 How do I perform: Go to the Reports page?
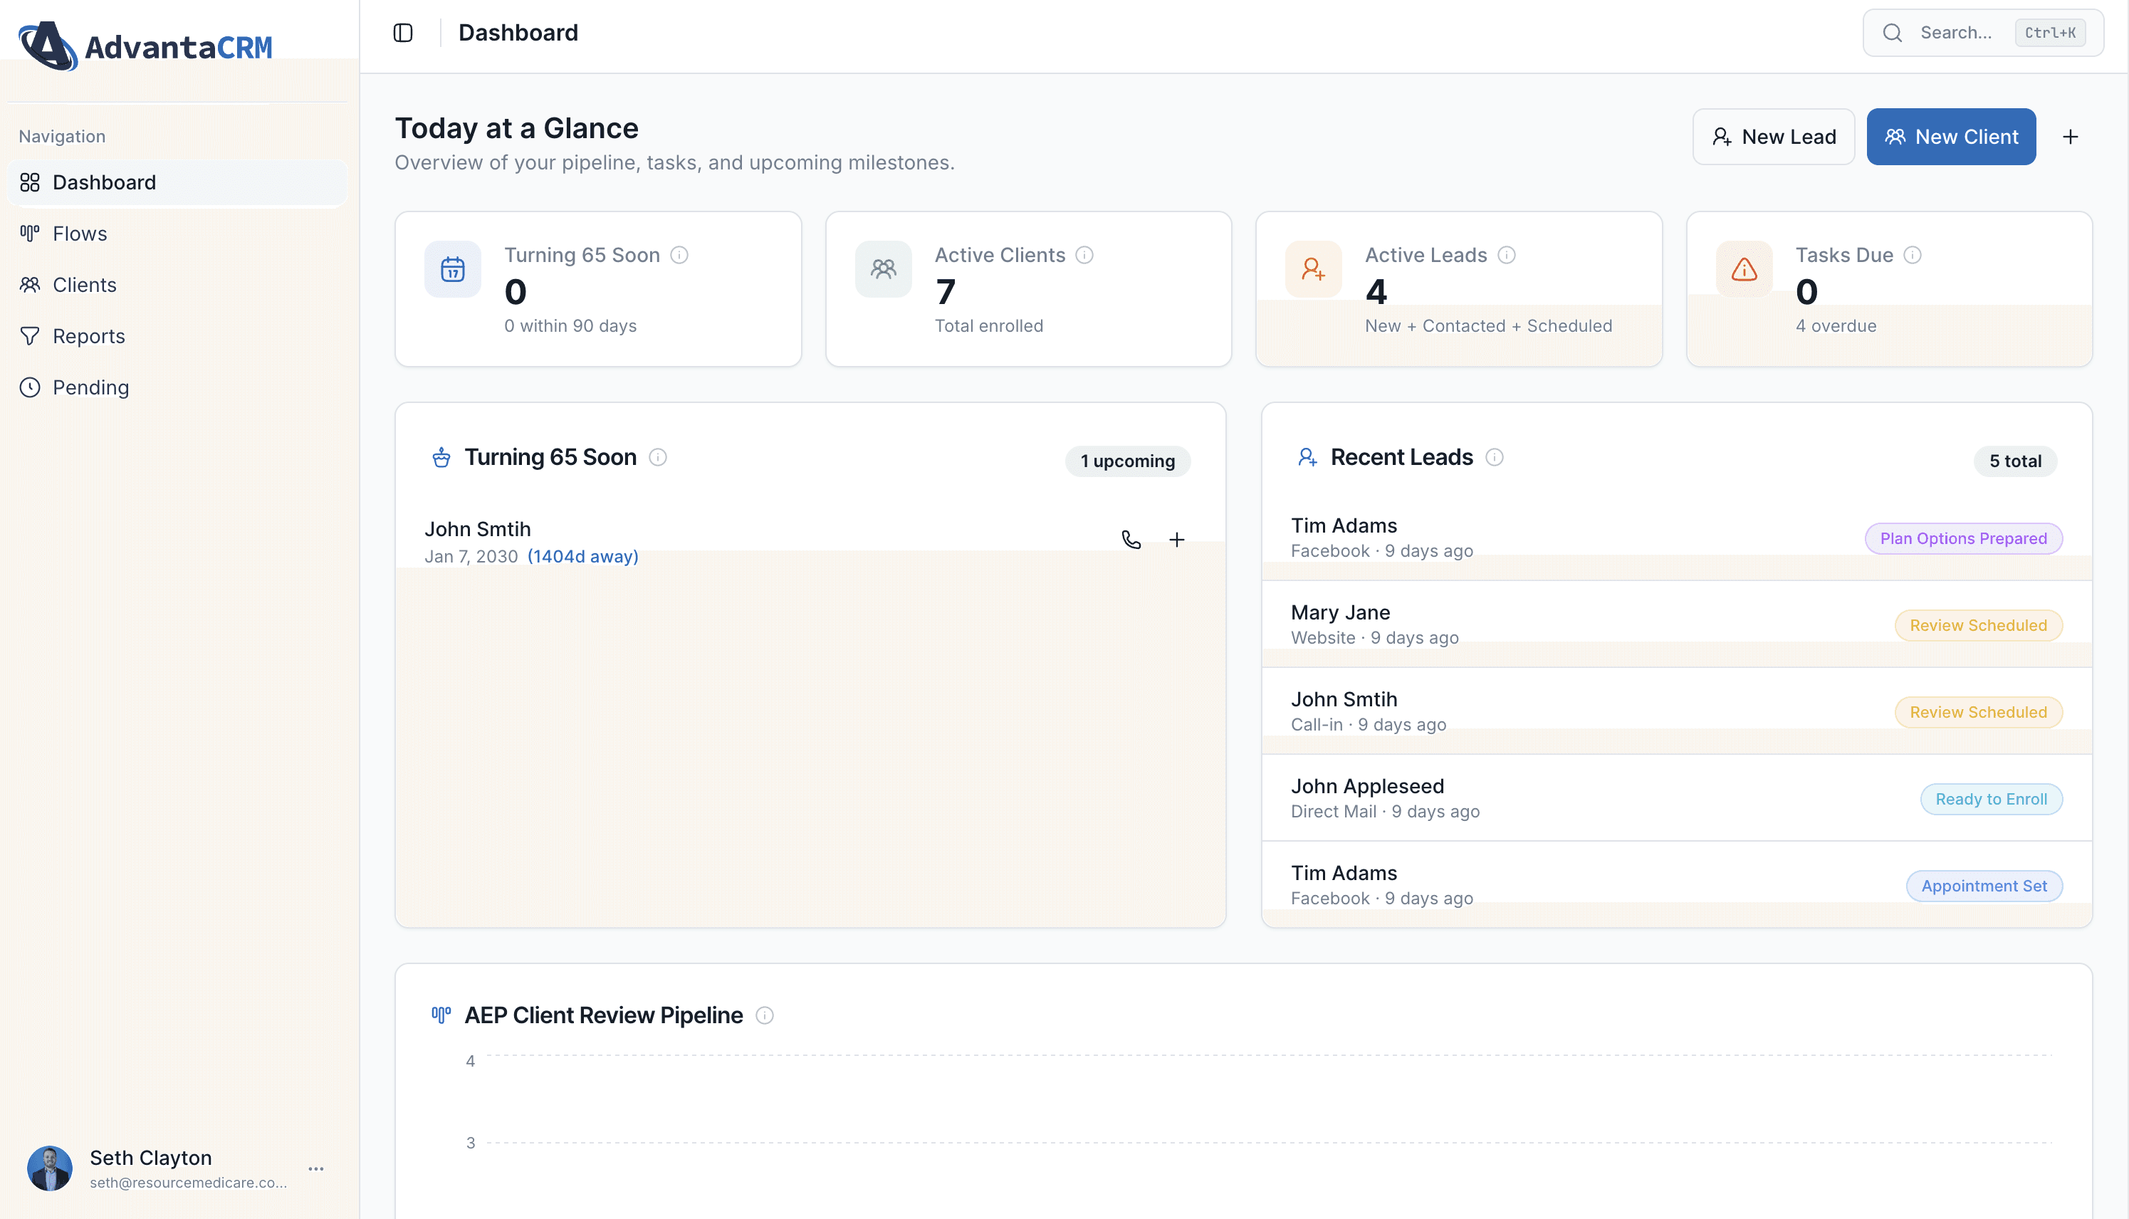(x=89, y=336)
